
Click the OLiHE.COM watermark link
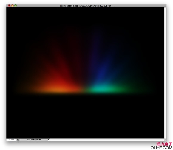tap(161, 148)
